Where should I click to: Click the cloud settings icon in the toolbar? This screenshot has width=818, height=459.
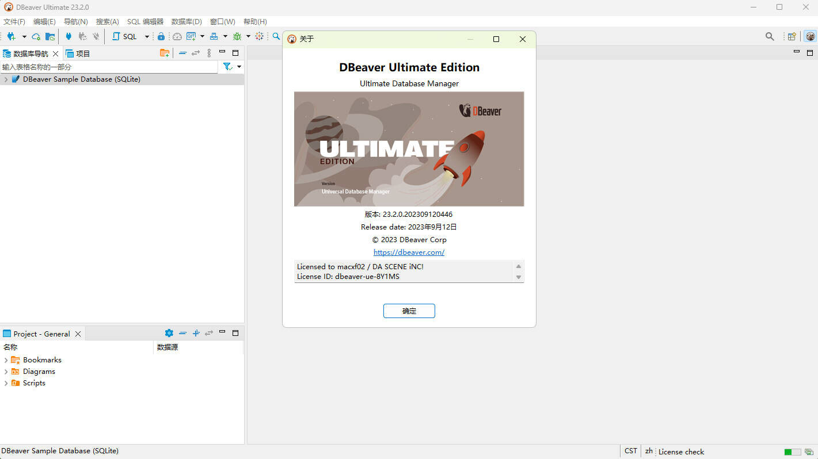click(x=36, y=36)
